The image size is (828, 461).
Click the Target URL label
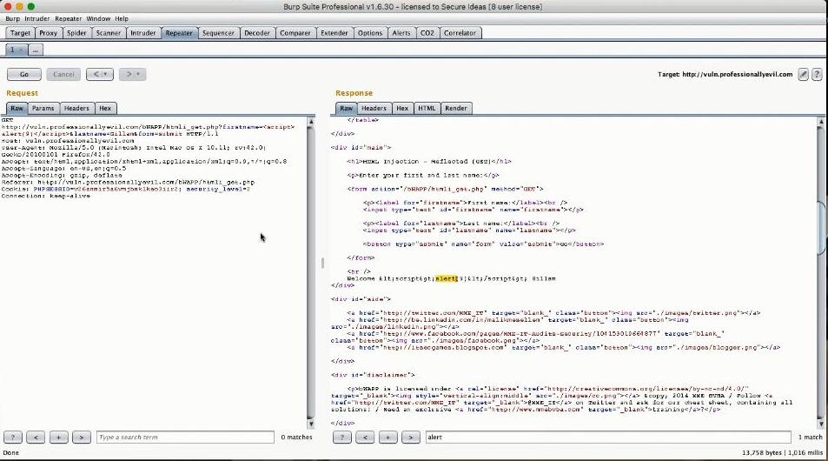725,75
